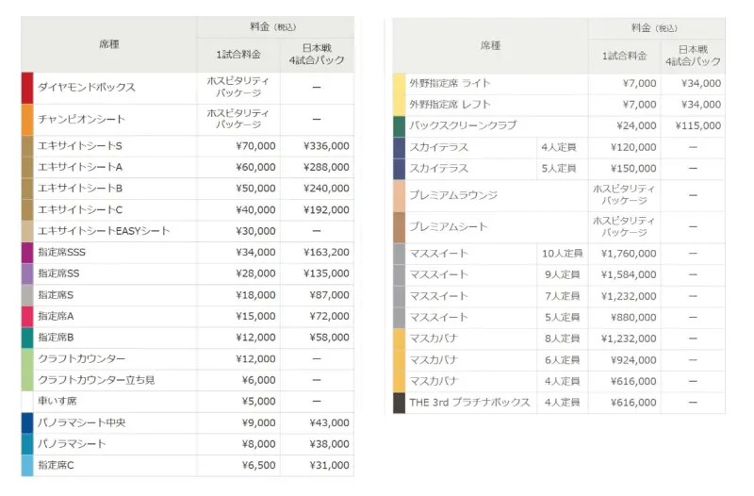
Task: Select the 外野指定席 ライト seat name
Action: coord(451,83)
